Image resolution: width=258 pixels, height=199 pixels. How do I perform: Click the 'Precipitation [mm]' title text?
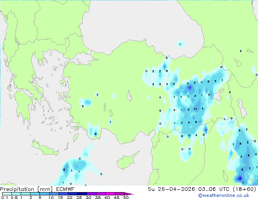[x=26, y=189]
